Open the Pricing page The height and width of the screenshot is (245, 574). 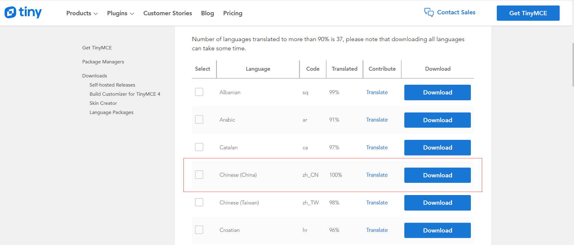point(233,13)
